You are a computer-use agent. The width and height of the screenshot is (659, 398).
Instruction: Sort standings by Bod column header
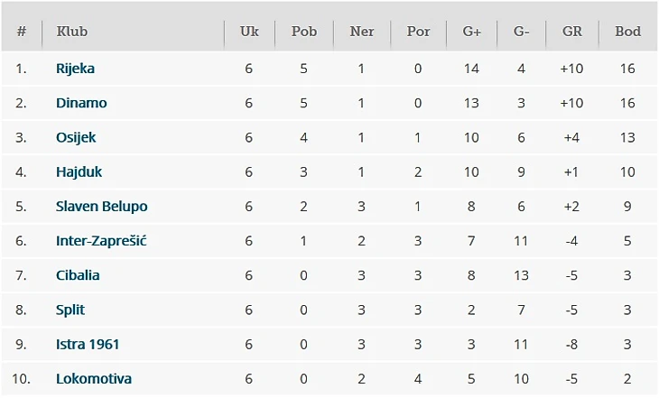click(627, 32)
